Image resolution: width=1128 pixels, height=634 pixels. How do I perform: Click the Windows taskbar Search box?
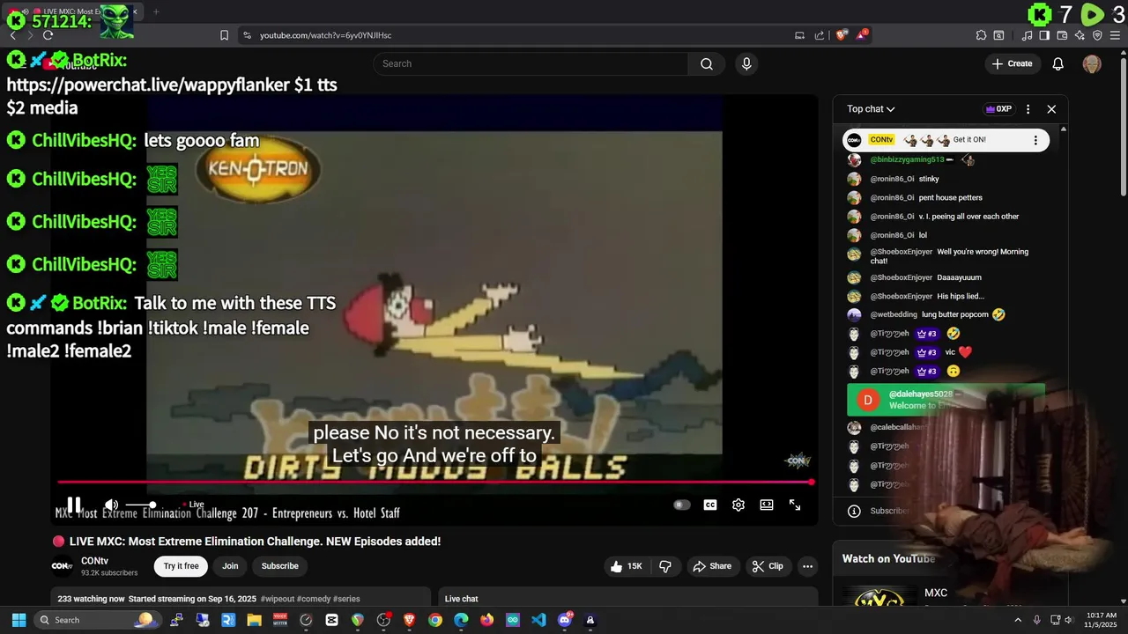96,620
